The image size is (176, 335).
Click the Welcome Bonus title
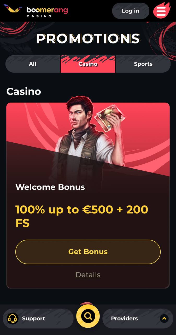(50, 187)
